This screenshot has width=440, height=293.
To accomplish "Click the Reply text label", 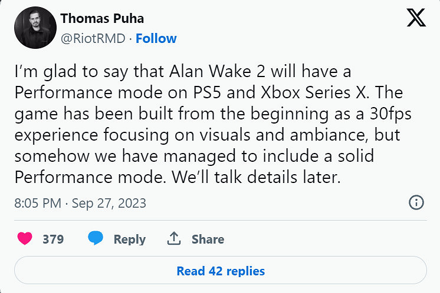I will click(x=130, y=239).
